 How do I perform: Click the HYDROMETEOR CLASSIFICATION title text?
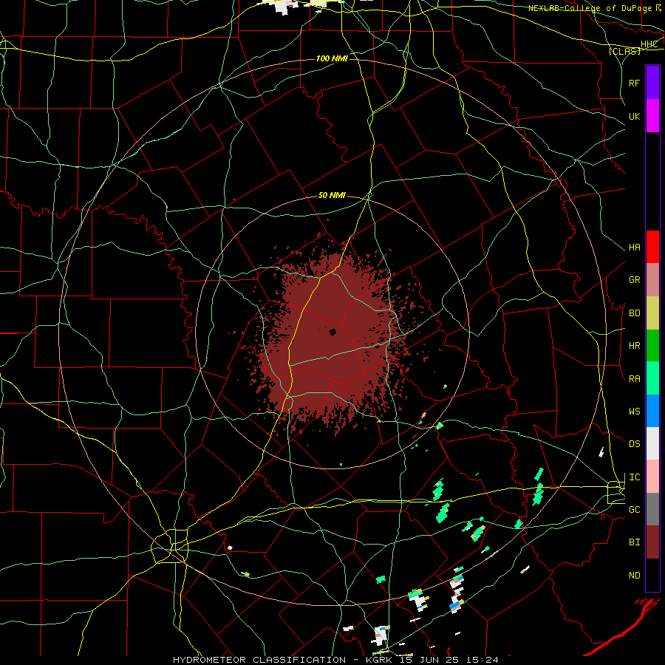click(x=259, y=660)
